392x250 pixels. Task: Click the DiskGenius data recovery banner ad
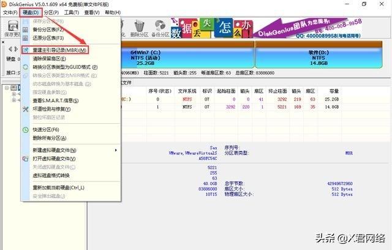coord(266,28)
